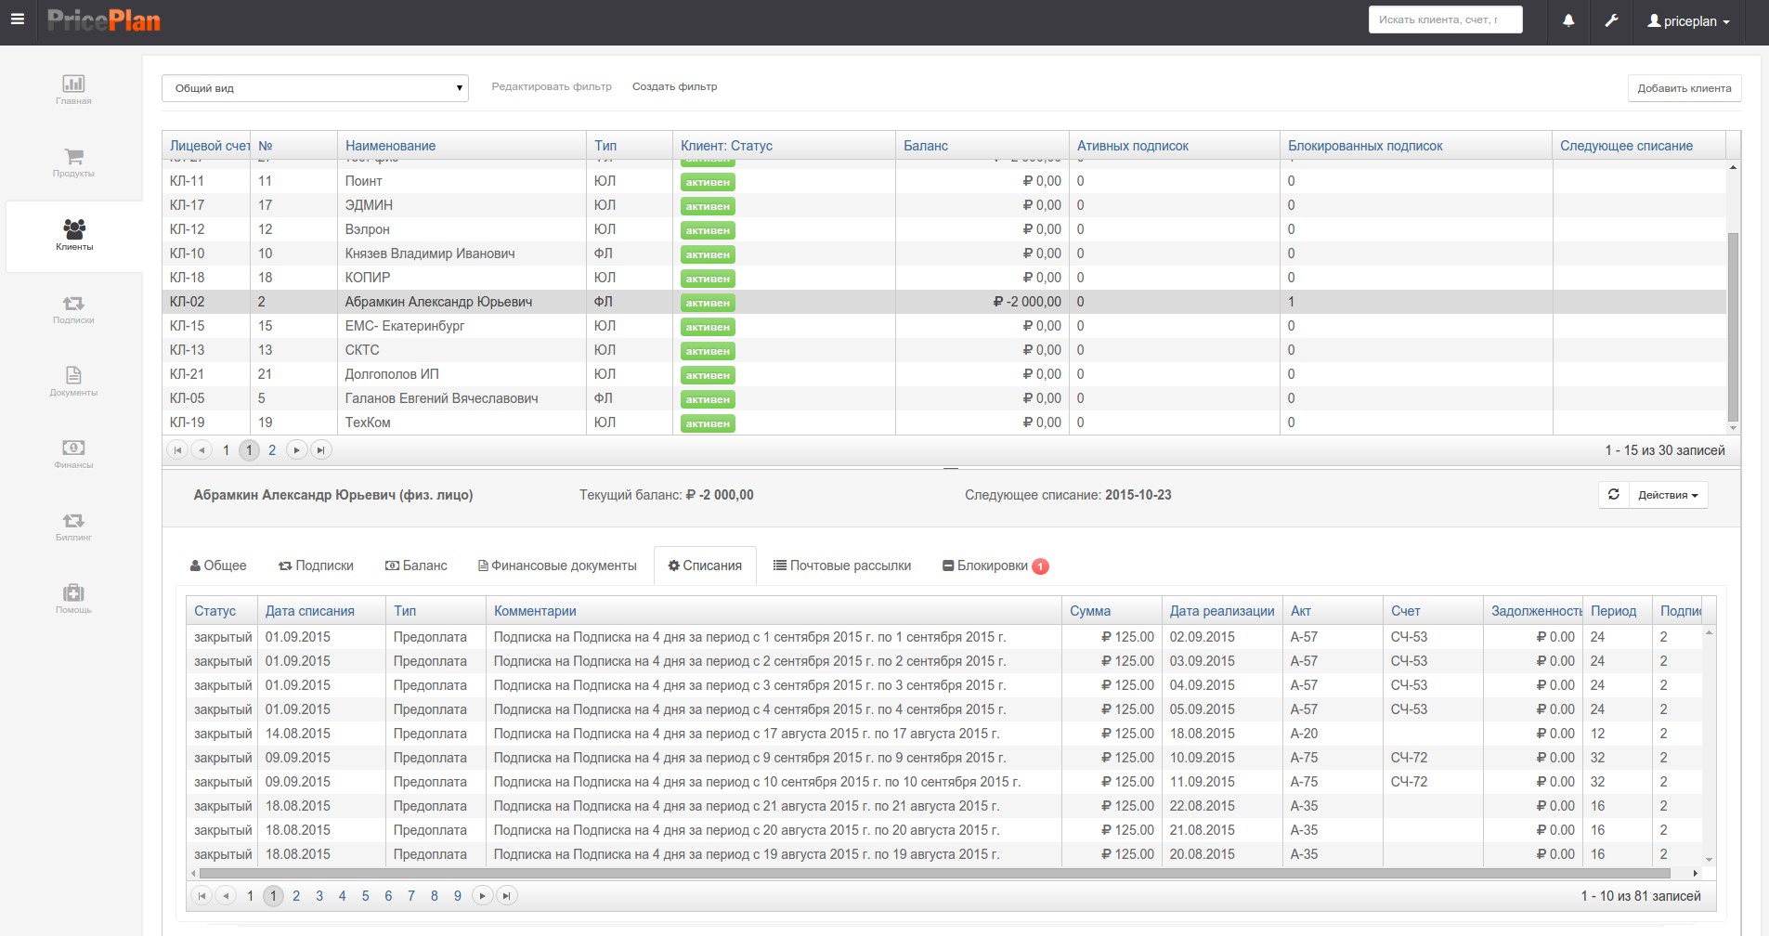Expand the Общий вид filter dropdown
The height and width of the screenshot is (936, 1769).
pos(315,88)
